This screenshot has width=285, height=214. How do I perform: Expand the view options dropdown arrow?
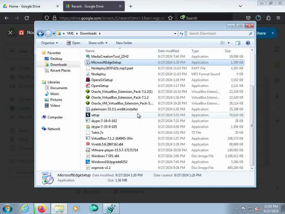(229, 43)
